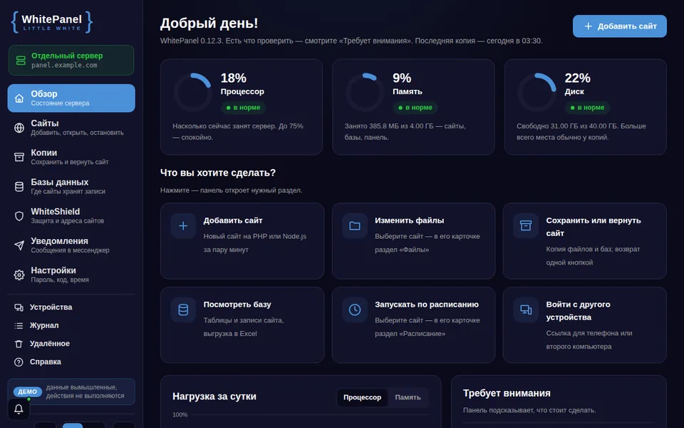Click the gear icon for Настройки
Image resolution: width=684 pixels, height=428 pixels.
[19, 275]
